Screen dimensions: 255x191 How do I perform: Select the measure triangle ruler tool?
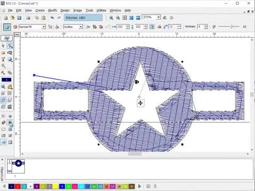coord(10,86)
